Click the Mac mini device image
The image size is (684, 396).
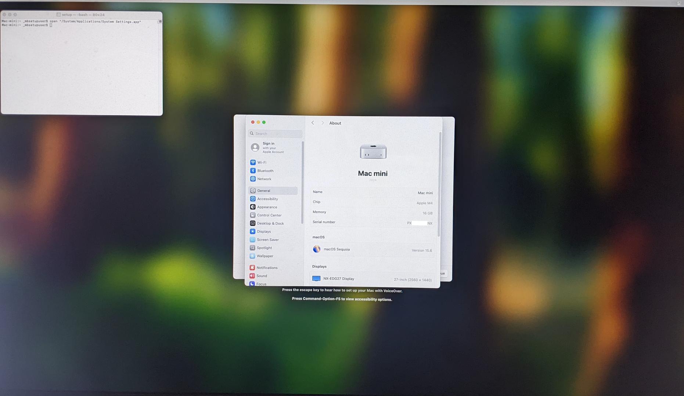click(x=373, y=151)
